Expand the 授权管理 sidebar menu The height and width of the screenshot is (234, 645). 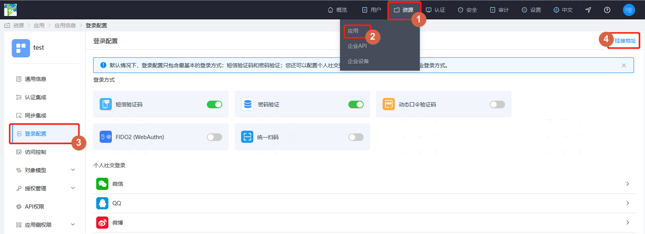tap(45, 188)
